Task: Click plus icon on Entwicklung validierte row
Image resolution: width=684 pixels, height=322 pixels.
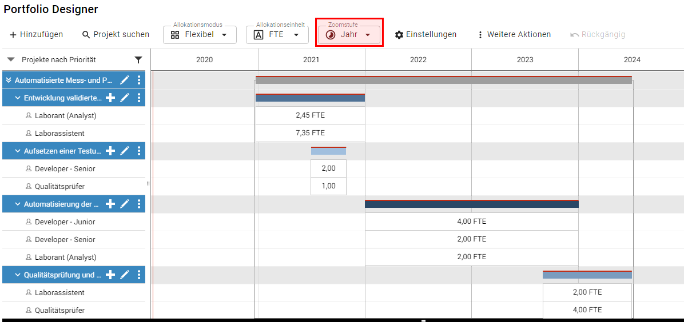Action: pos(111,98)
